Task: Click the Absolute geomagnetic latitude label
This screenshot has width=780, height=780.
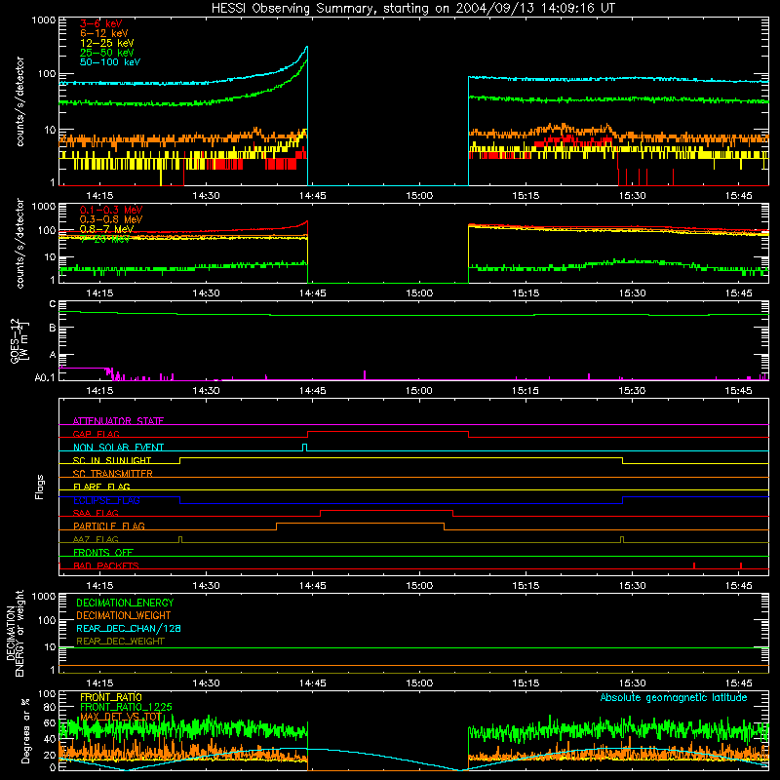Action: pyautogui.click(x=674, y=698)
